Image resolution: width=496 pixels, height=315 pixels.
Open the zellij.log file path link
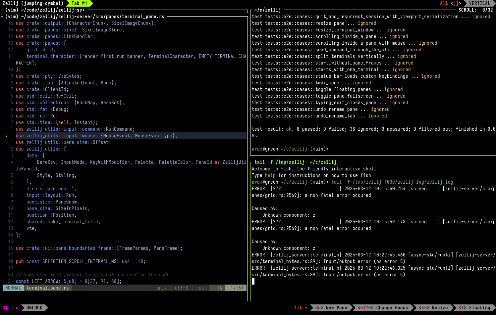point(403,182)
